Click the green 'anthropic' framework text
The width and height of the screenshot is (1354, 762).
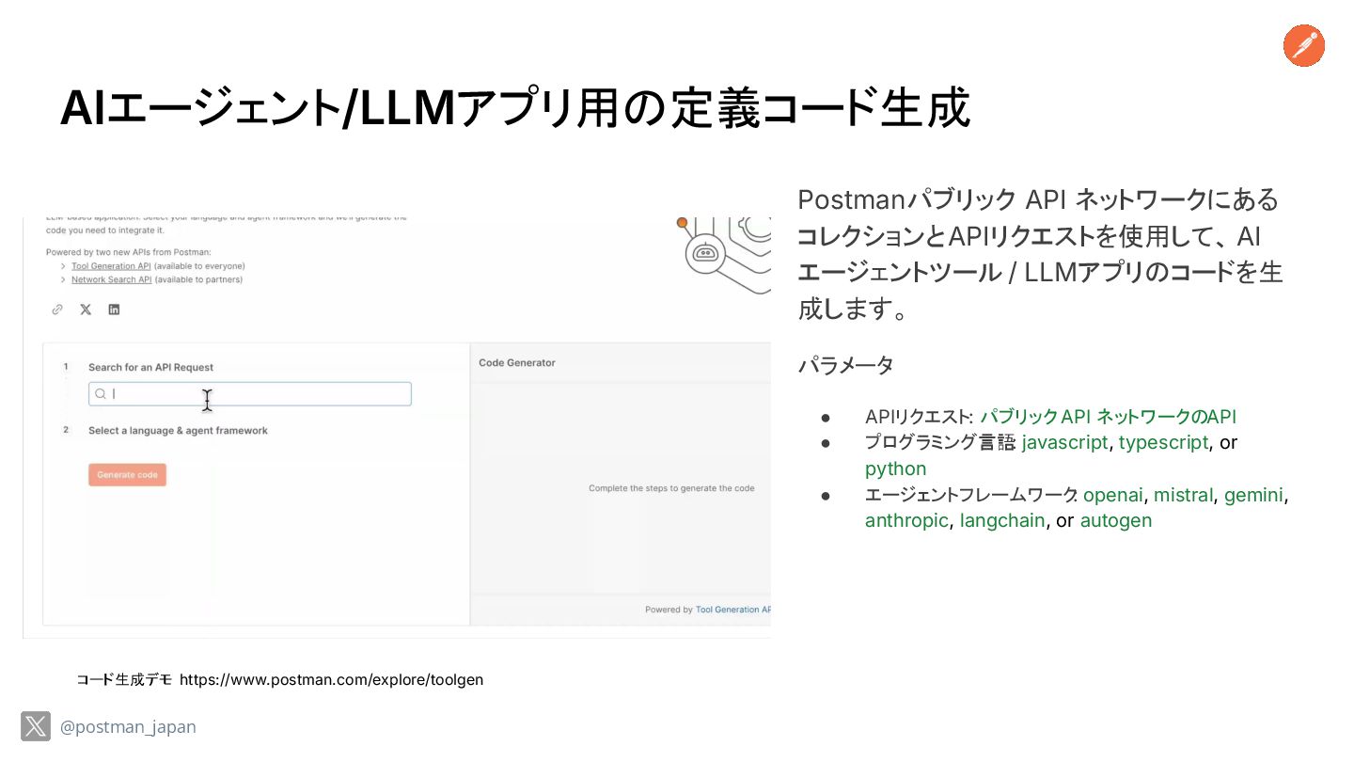(x=906, y=520)
